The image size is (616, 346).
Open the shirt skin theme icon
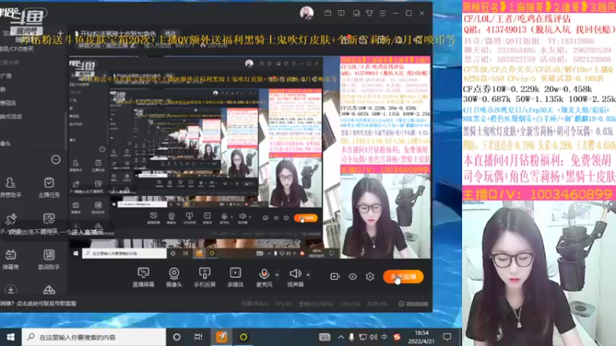click(x=370, y=13)
